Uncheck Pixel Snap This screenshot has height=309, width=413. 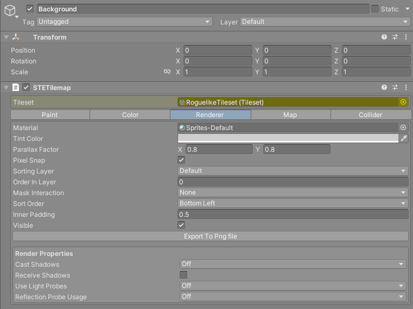(x=181, y=160)
